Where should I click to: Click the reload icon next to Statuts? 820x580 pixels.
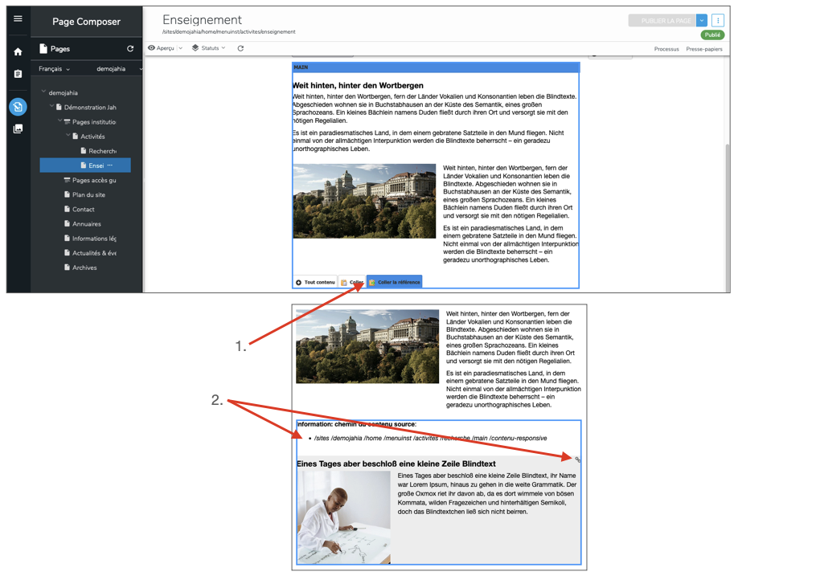(240, 49)
